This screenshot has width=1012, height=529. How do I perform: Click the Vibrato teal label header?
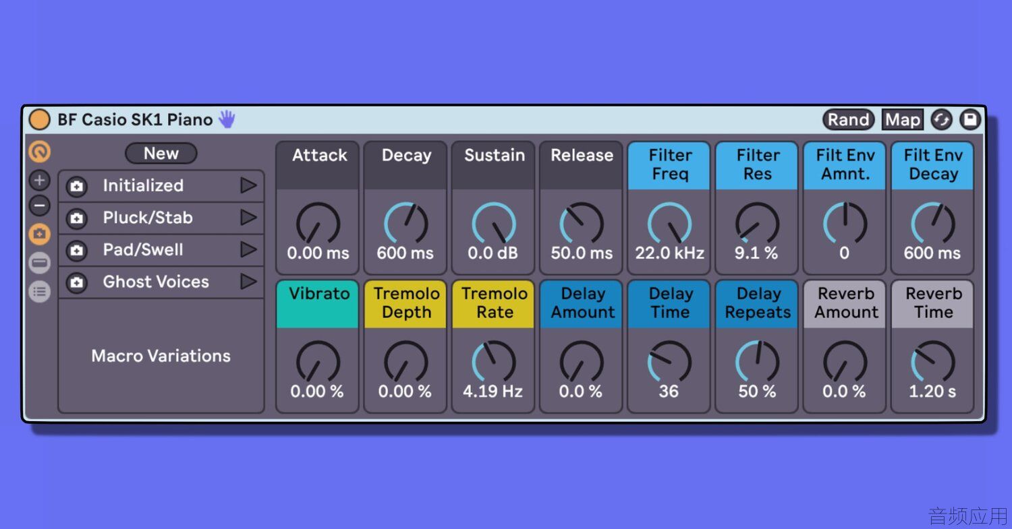[x=318, y=304]
